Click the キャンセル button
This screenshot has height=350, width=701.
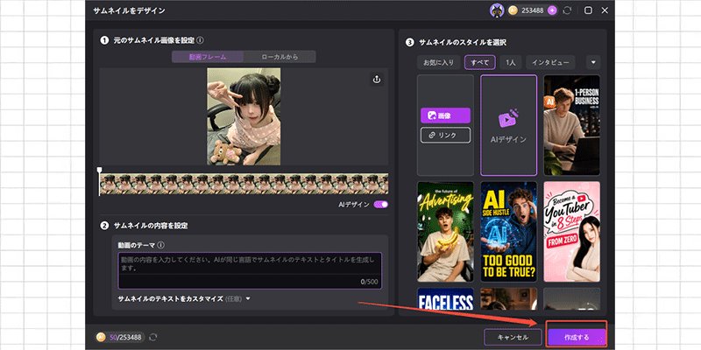click(x=513, y=337)
